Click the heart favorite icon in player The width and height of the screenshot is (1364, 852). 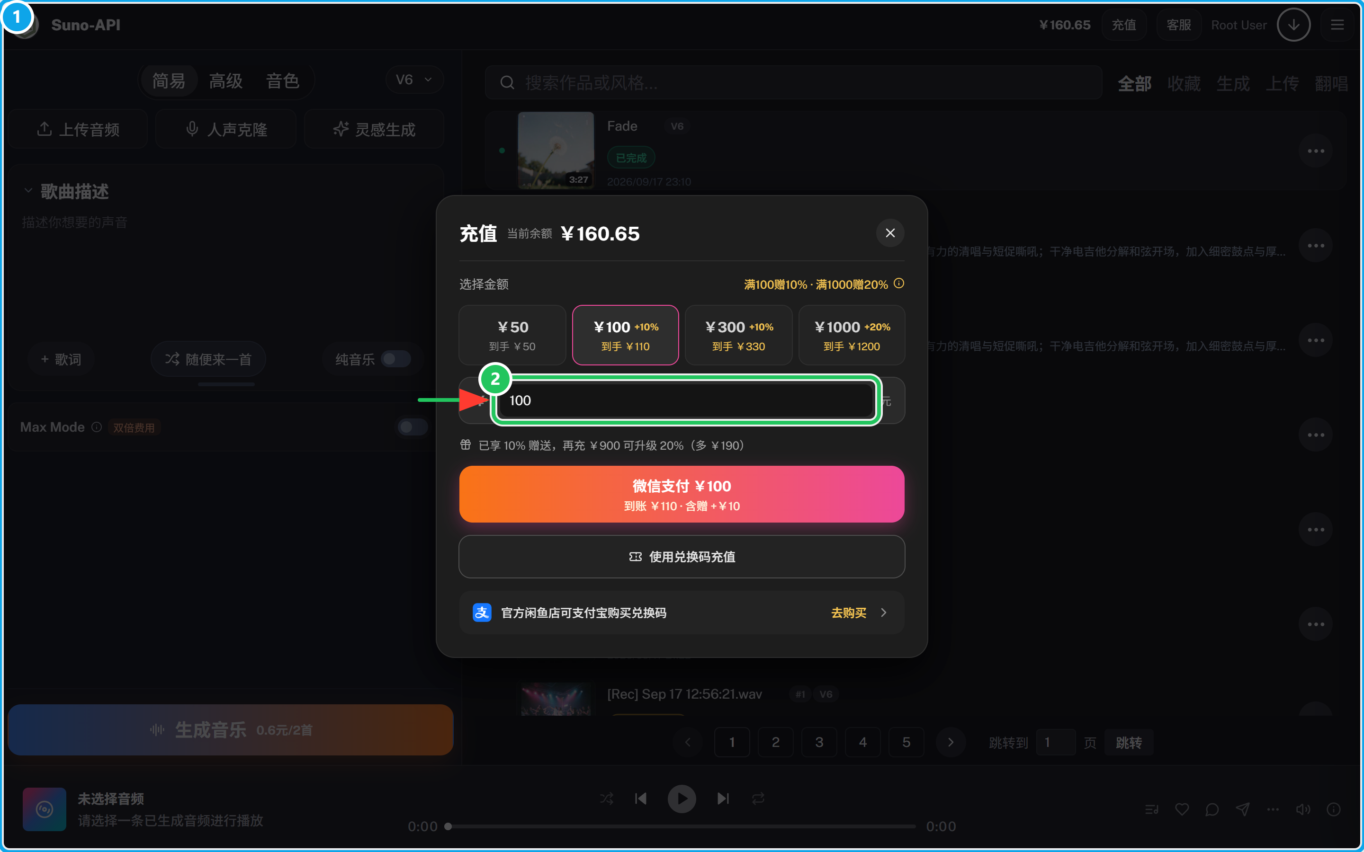coord(1182,810)
